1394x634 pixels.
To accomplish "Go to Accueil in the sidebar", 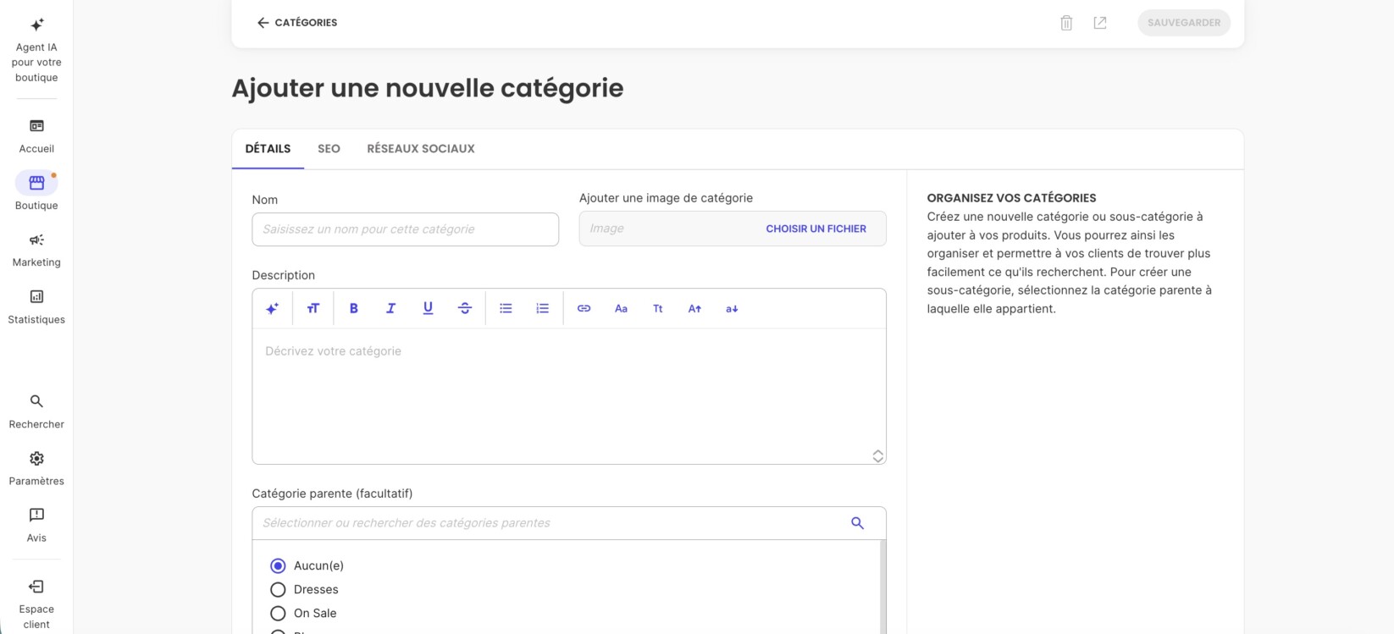I will click(x=36, y=136).
